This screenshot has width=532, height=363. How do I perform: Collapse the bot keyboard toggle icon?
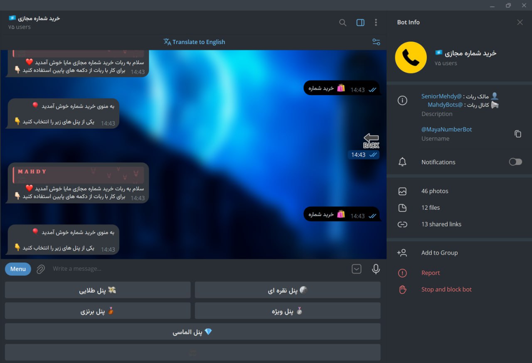tap(357, 269)
